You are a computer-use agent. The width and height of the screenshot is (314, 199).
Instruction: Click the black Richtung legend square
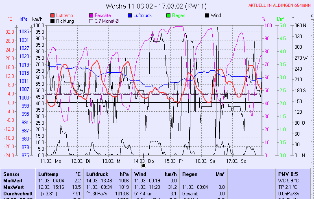pyautogui.click(x=52, y=21)
